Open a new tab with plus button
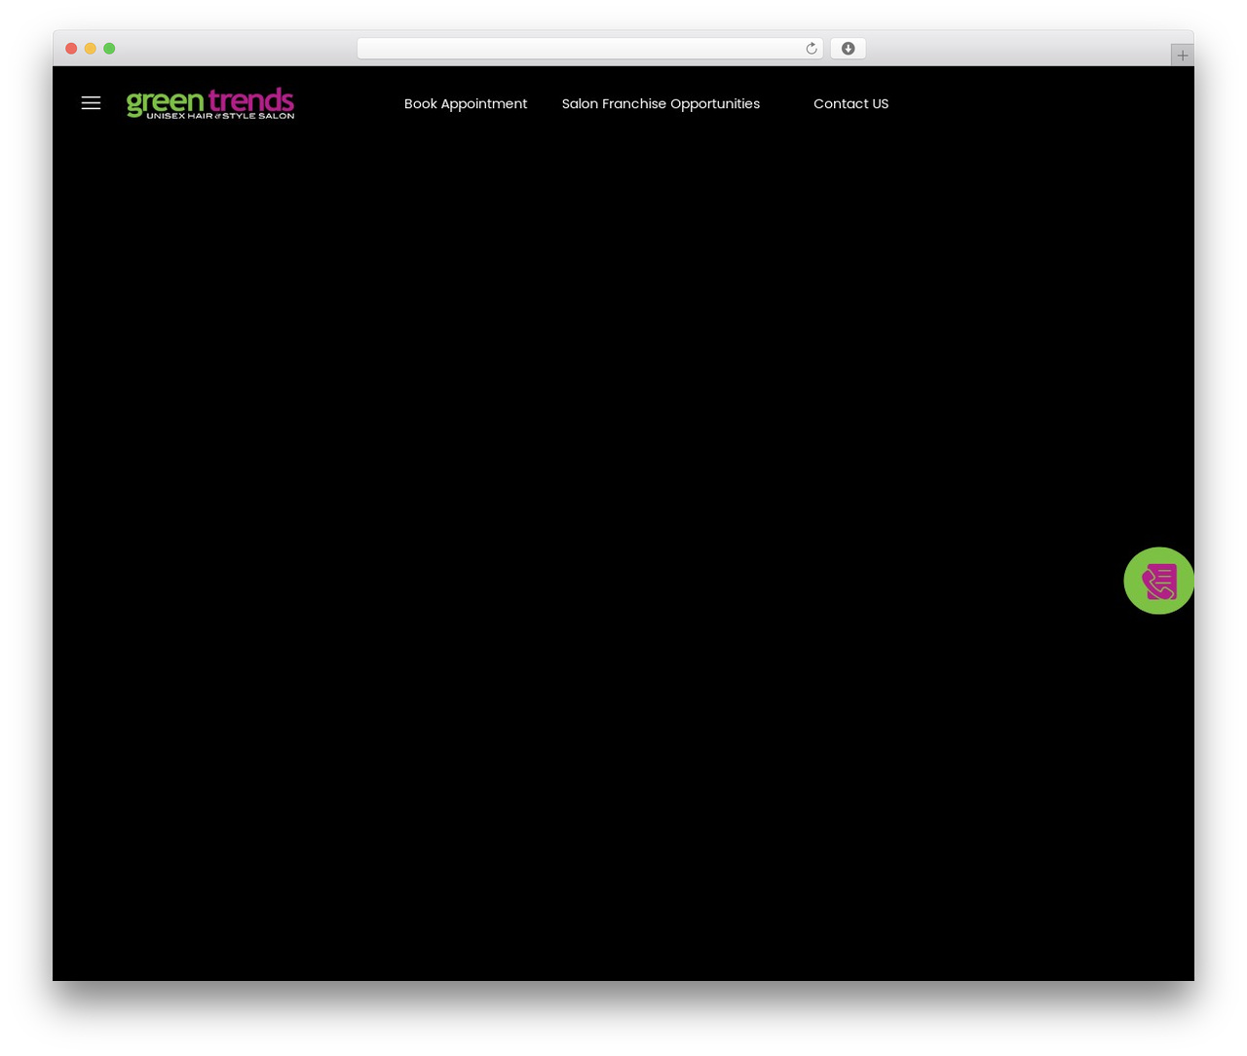 (x=1182, y=56)
